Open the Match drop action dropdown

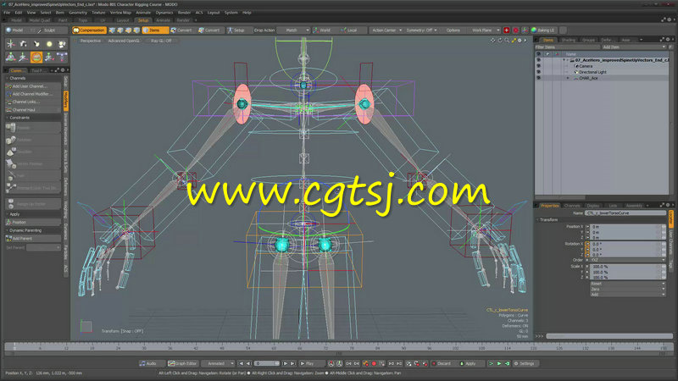pyautogui.click(x=293, y=30)
